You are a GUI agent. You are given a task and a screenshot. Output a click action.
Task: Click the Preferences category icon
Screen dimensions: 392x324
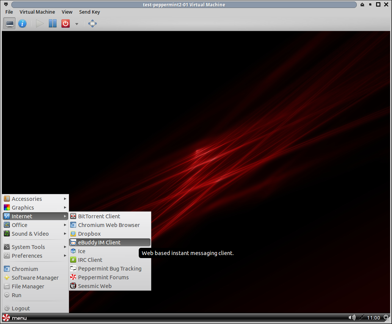pyautogui.click(x=7, y=256)
